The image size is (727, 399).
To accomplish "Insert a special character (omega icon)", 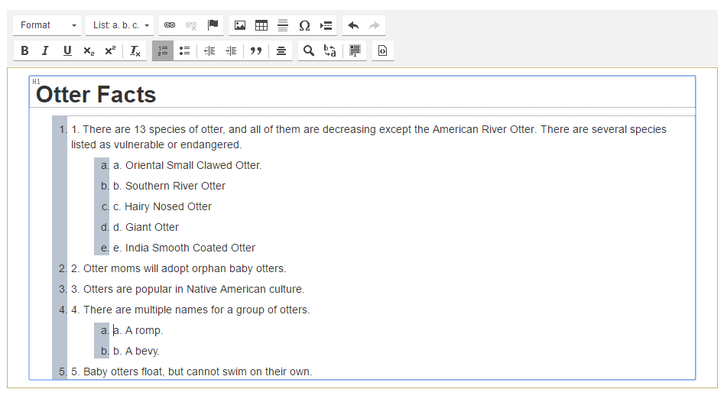I will point(304,25).
